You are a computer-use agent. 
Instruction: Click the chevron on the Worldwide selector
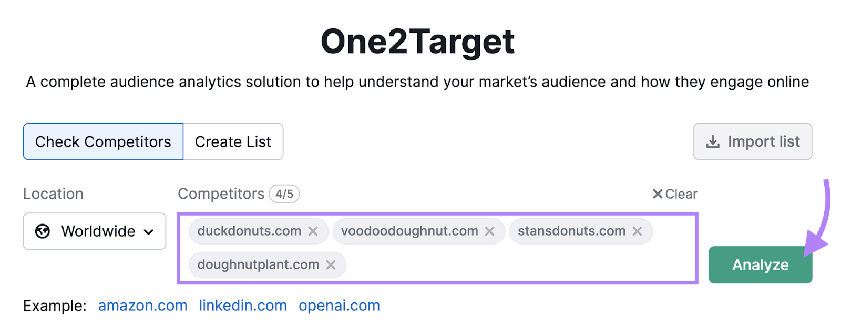[x=149, y=231]
